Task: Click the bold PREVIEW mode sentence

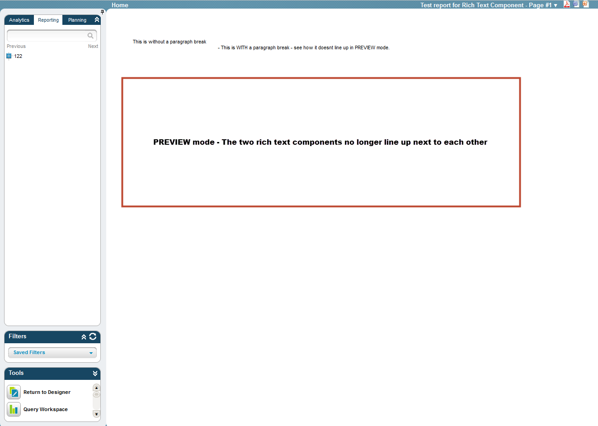Action: click(320, 142)
